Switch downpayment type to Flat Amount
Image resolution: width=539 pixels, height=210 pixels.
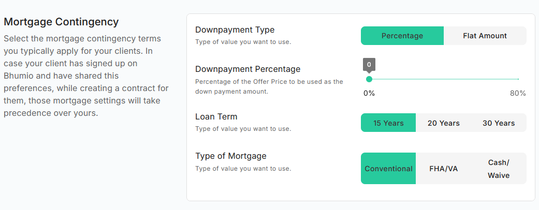tap(485, 36)
